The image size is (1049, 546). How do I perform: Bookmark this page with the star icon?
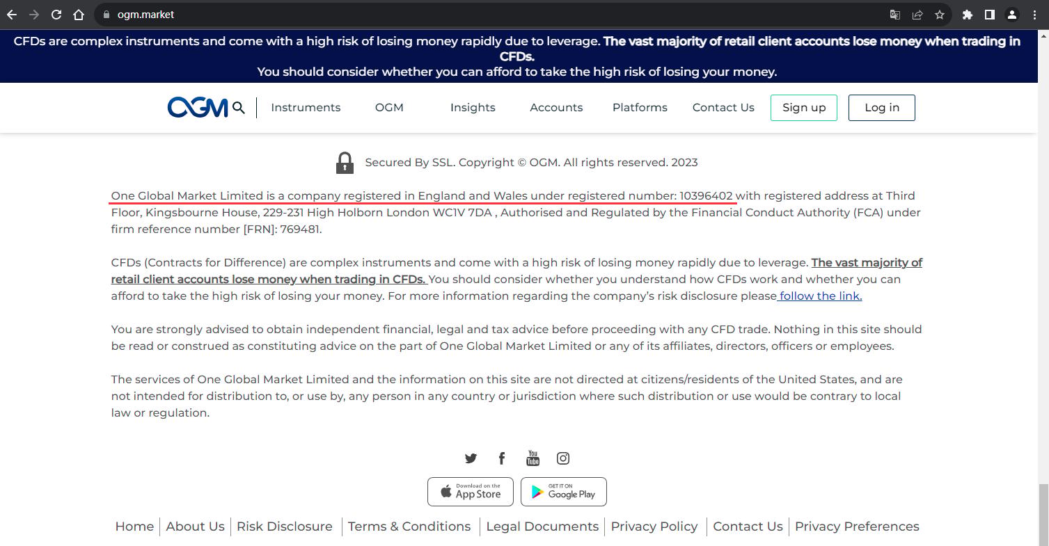pos(940,15)
